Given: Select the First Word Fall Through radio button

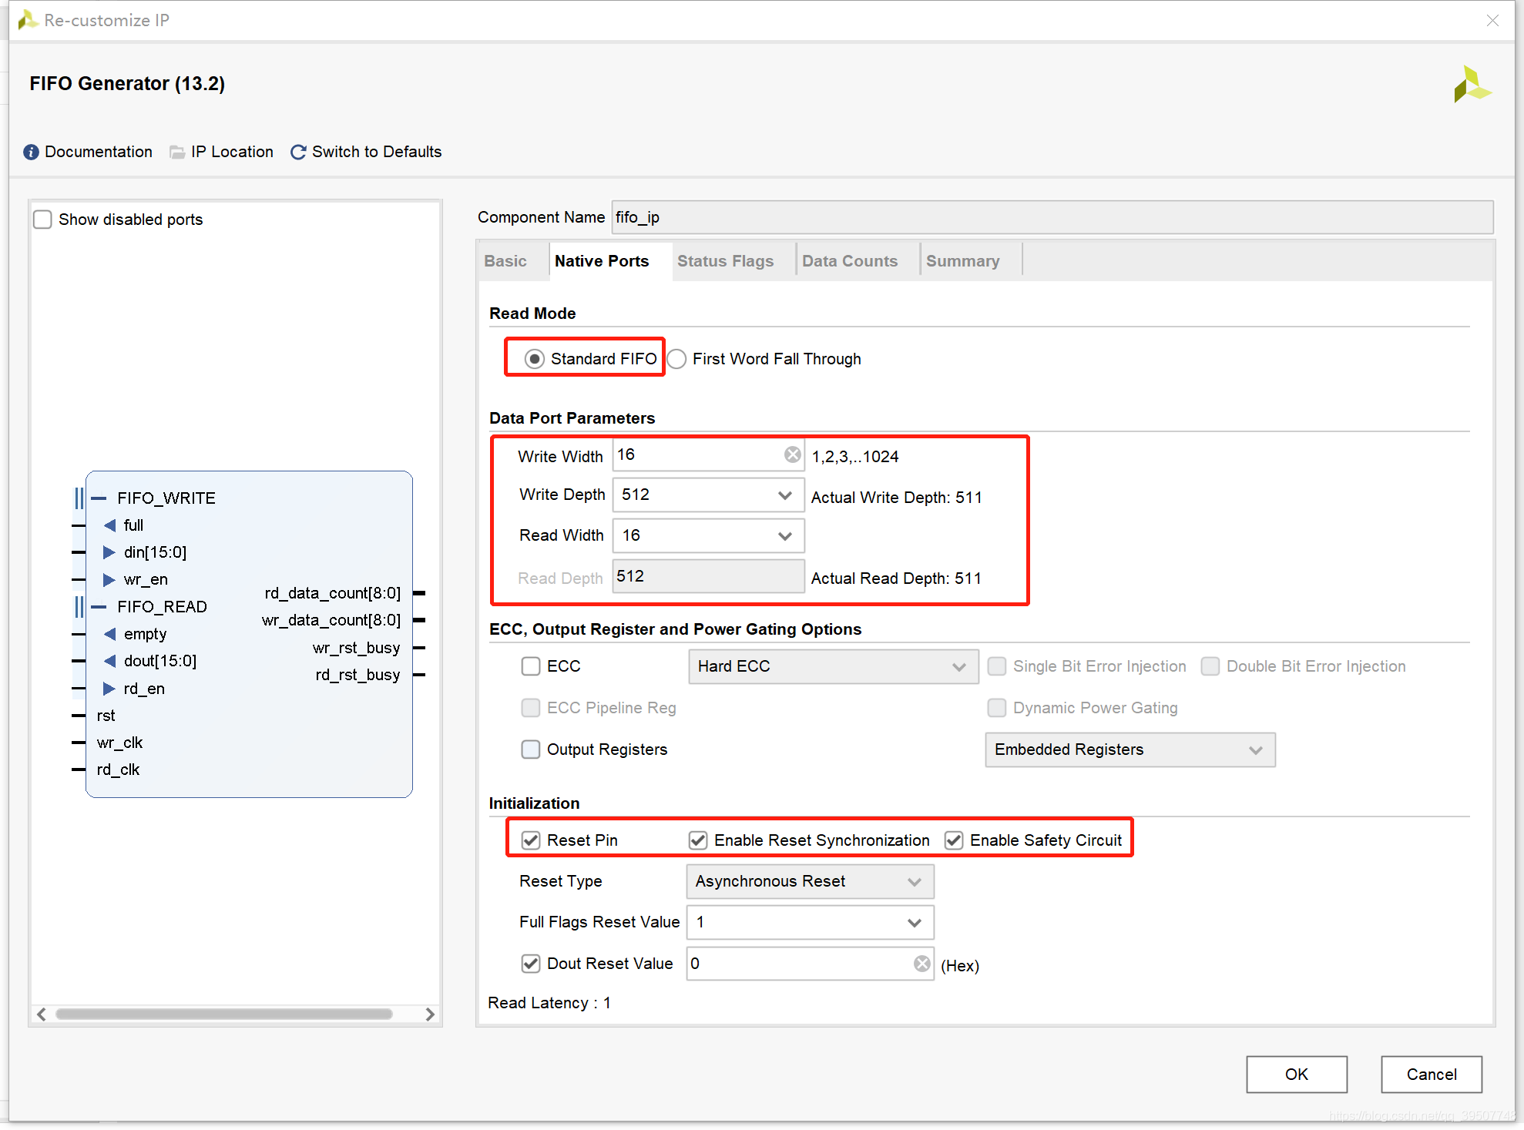Looking at the screenshot, I should [x=676, y=359].
